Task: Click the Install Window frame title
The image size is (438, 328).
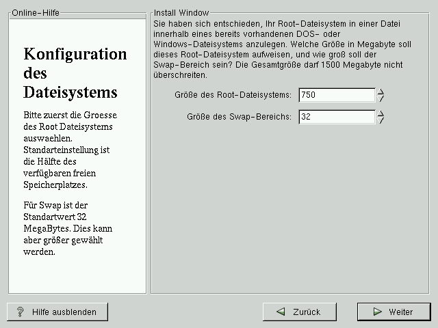Action: pyautogui.click(x=181, y=12)
